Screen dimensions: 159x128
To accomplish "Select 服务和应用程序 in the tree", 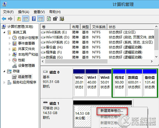I will 25,82.
